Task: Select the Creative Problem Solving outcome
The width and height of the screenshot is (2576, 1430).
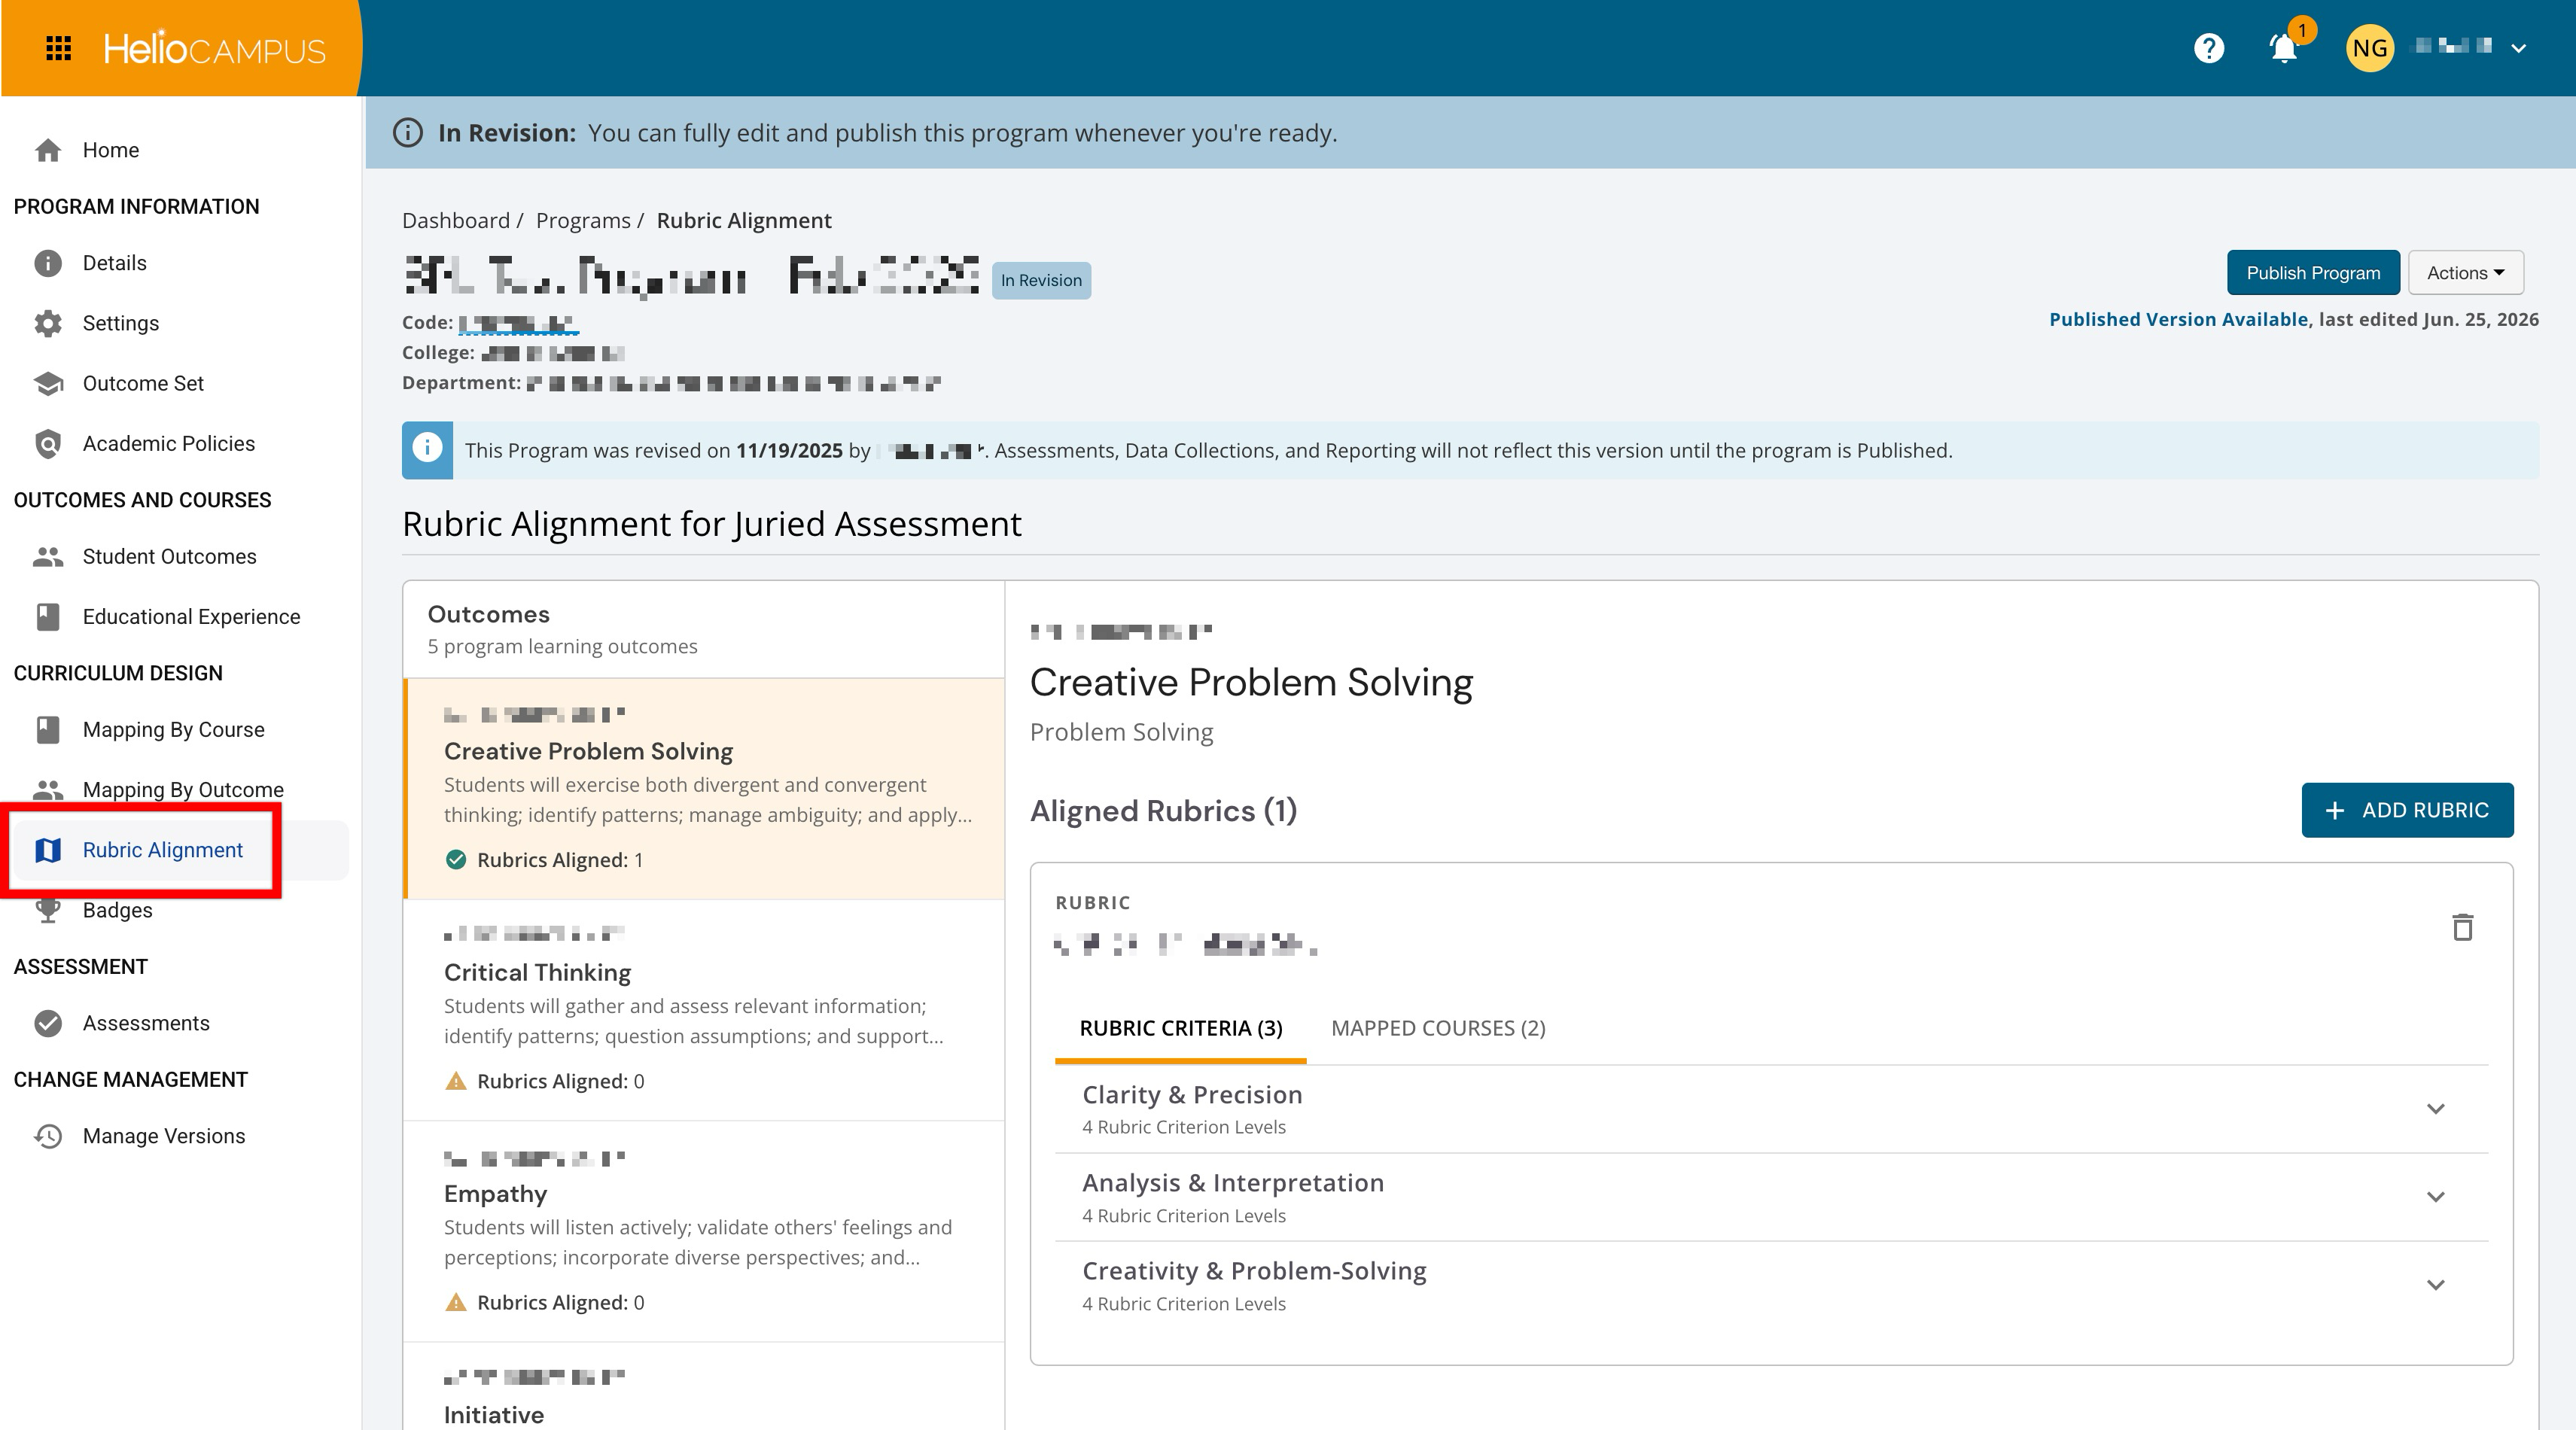Action: tap(705, 789)
